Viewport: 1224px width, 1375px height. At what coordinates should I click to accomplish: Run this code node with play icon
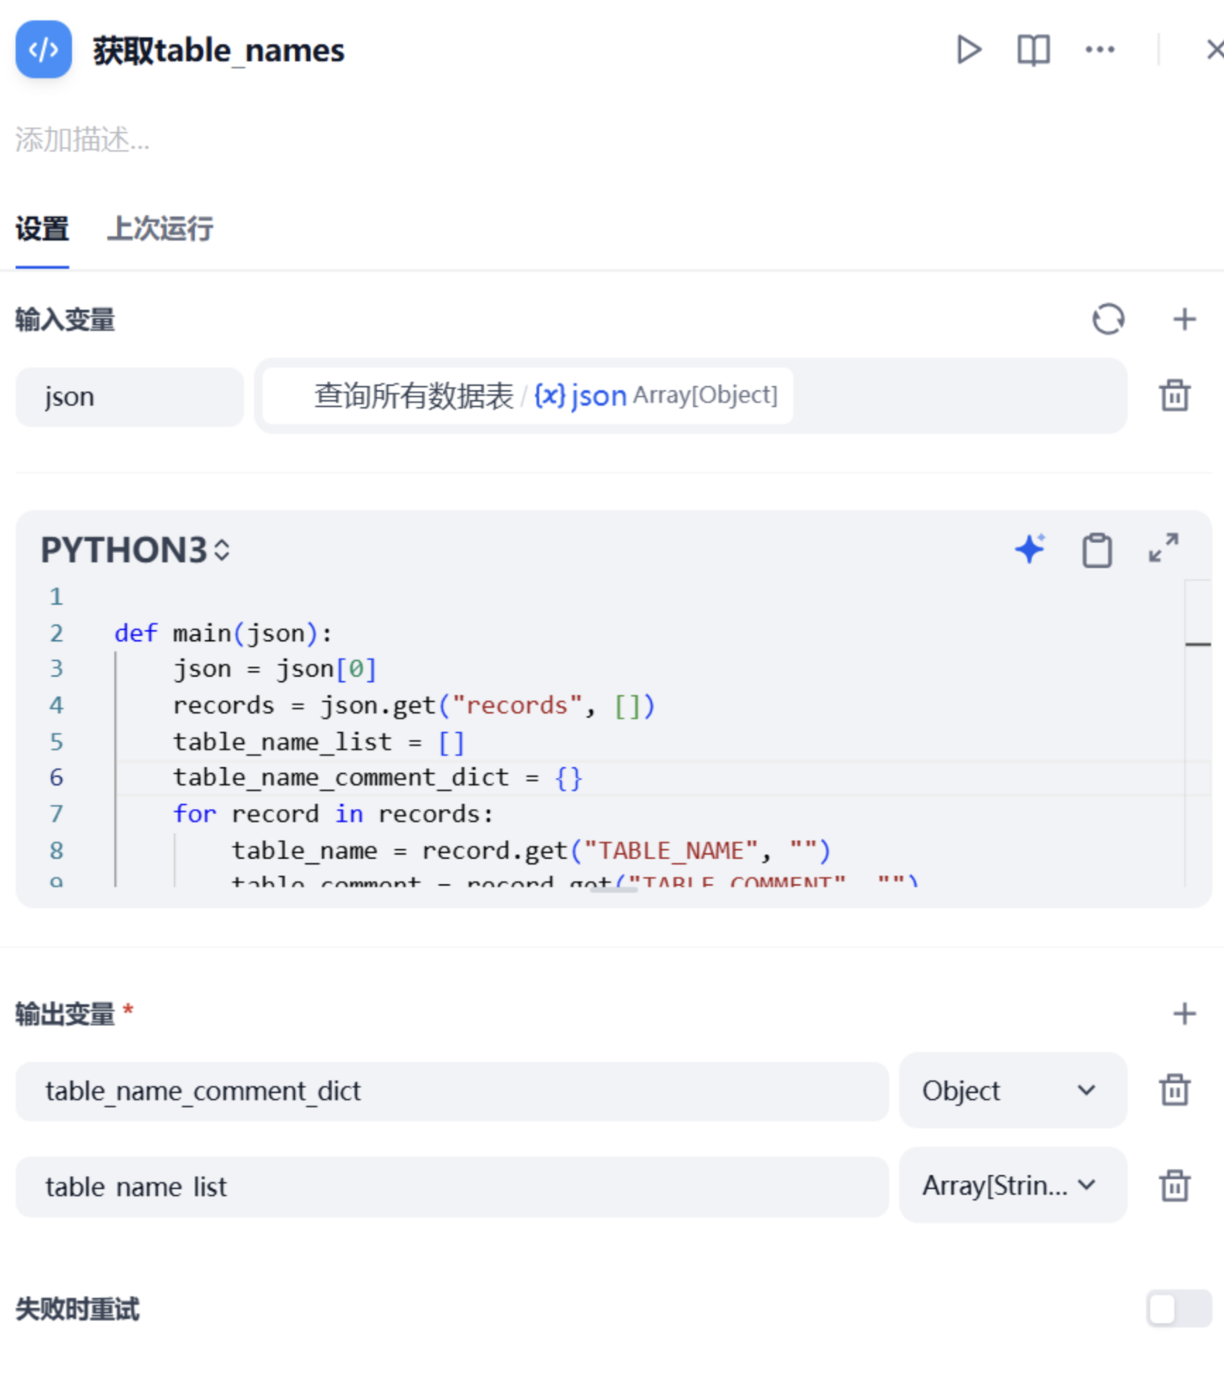(x=968, y=50)
